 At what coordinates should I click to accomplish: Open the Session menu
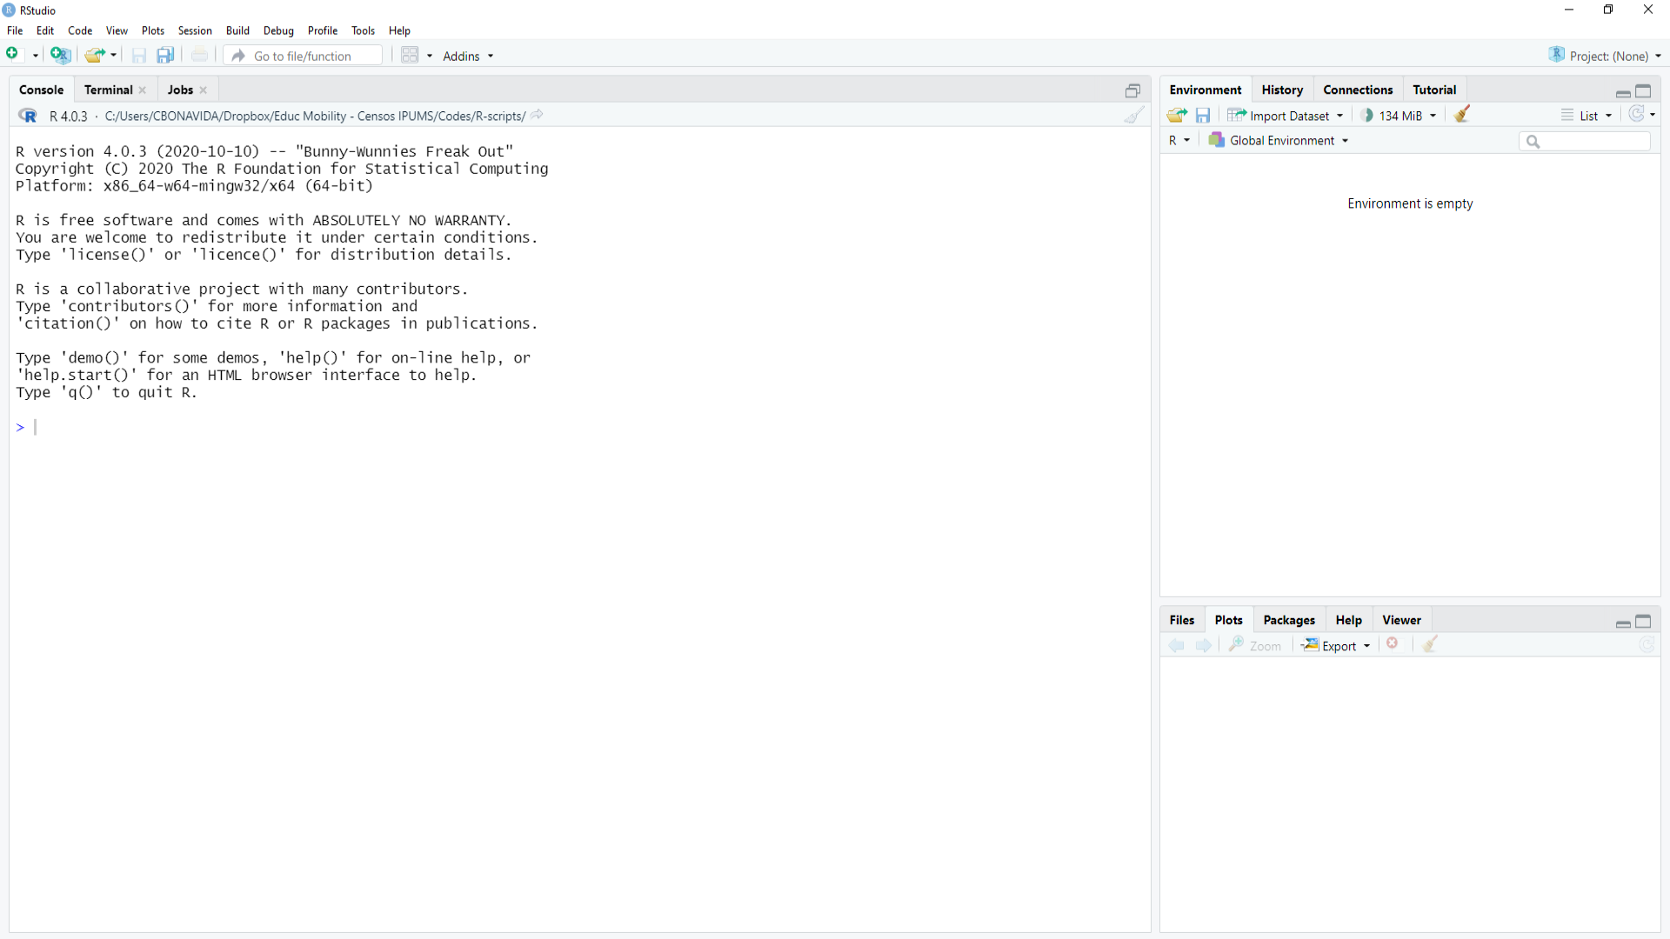pos(195,30)
